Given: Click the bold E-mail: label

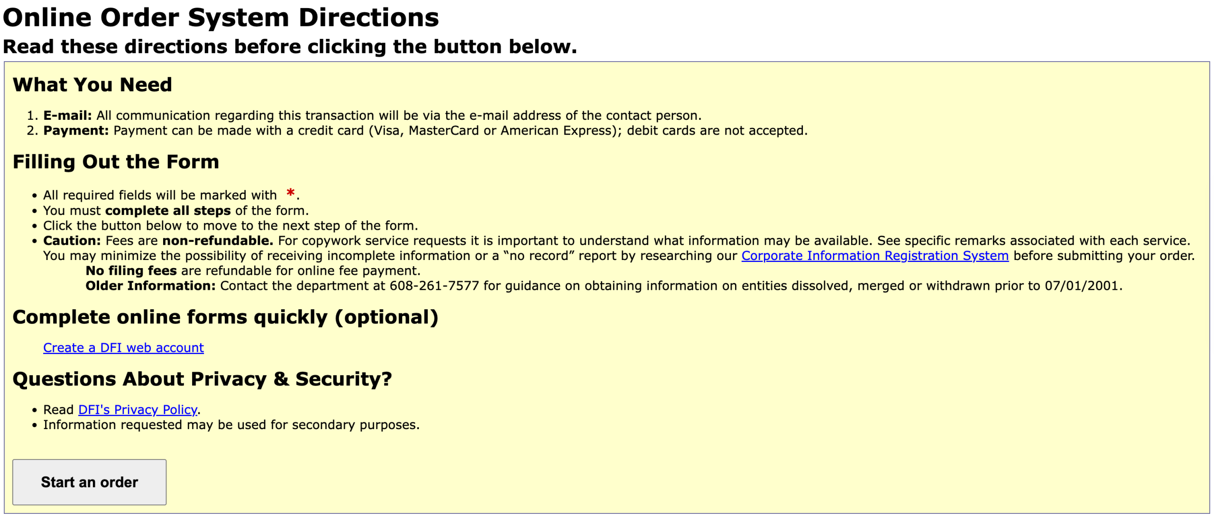Looking at the screenshot, I should 67,116.
